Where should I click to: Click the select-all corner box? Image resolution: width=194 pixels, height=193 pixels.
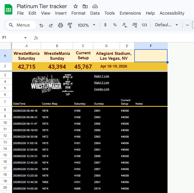pyautogui.click(x=5, y=46)
